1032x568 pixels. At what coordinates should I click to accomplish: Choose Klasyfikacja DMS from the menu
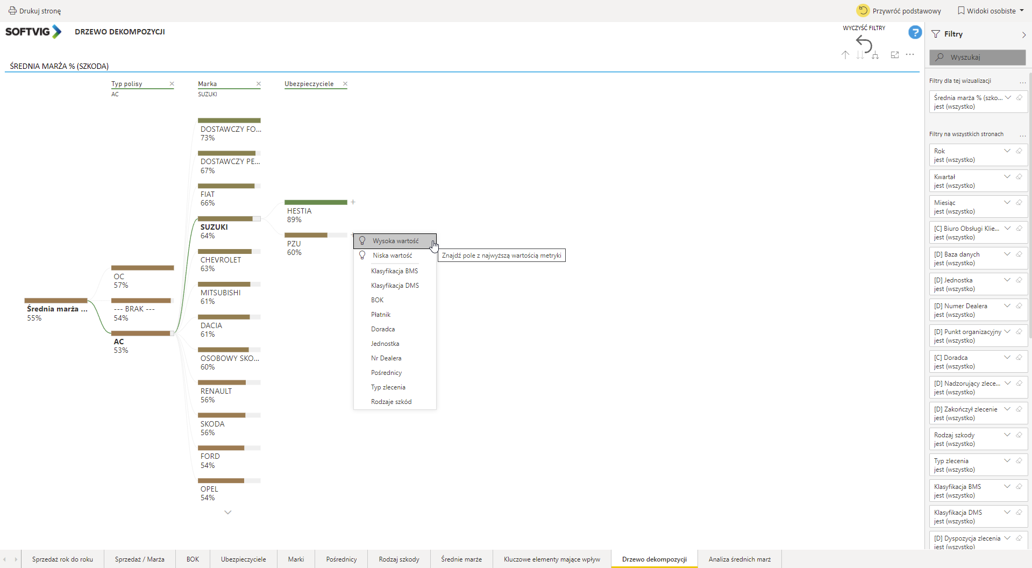(395, 286)
